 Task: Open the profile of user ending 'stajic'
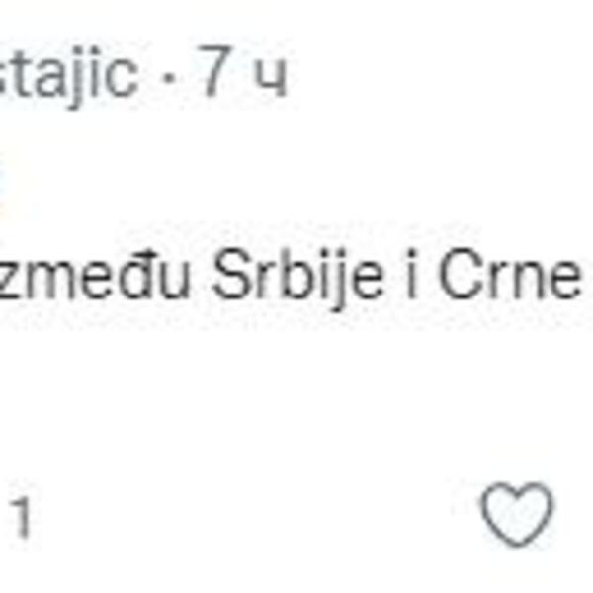point(69,77)
